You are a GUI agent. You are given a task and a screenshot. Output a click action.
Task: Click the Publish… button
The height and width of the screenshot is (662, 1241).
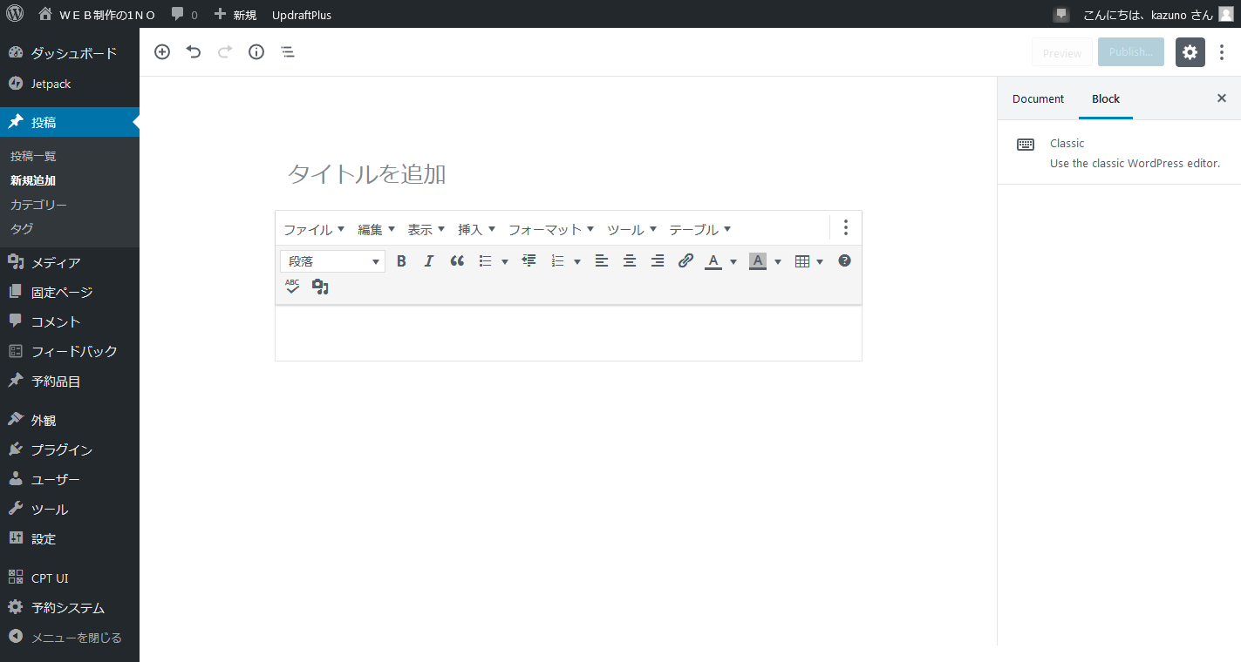[x=1131, y=52]
